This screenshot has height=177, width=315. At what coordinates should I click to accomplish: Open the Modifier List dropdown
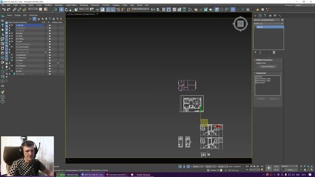click(268, 24)
